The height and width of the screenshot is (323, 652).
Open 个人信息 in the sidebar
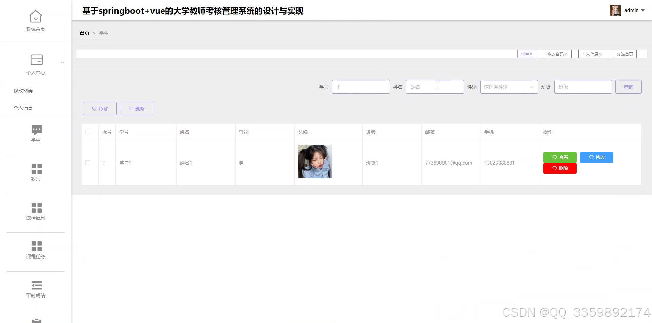[x=23, y=108]
